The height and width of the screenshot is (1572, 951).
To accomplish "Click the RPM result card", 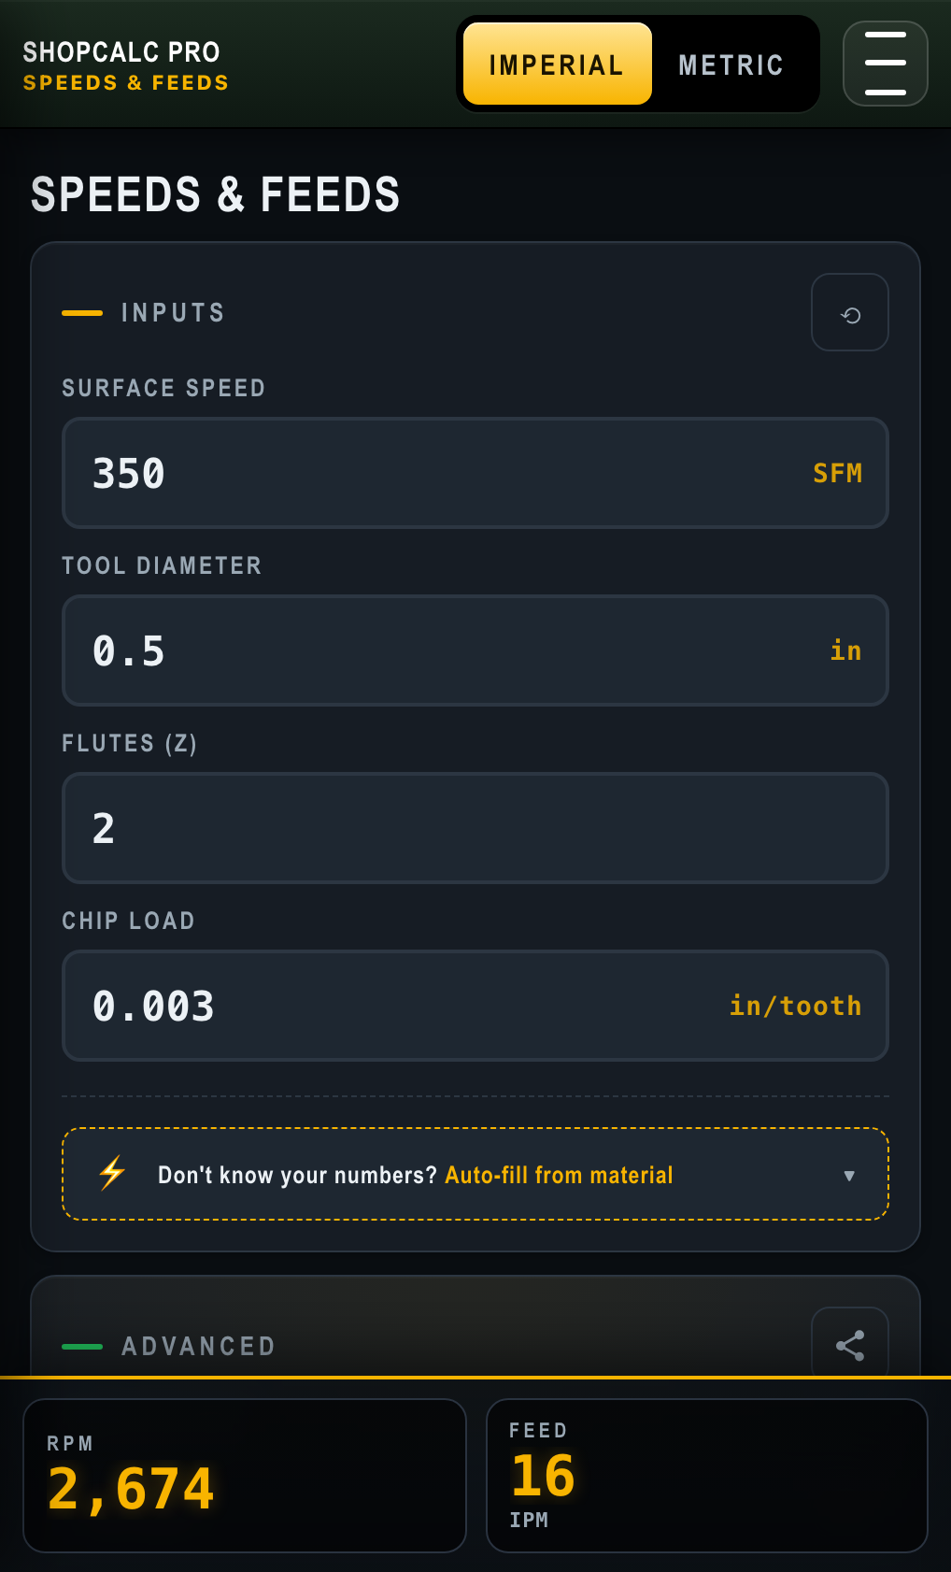I will pyautogui.click(x=244, y=1475).
